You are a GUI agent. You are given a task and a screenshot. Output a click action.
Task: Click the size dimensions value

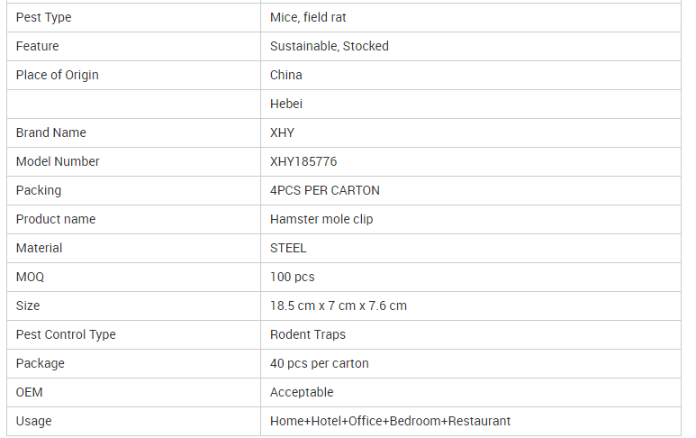coord(339,306)
